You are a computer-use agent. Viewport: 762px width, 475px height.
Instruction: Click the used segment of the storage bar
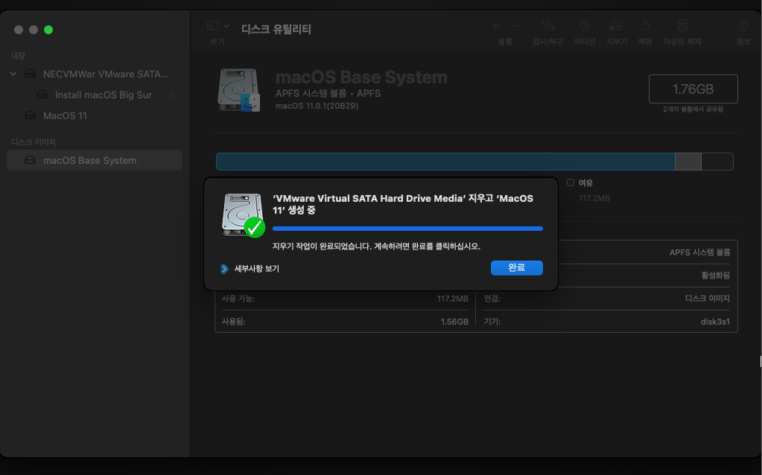pyautogui.click(x=445, y=162)
